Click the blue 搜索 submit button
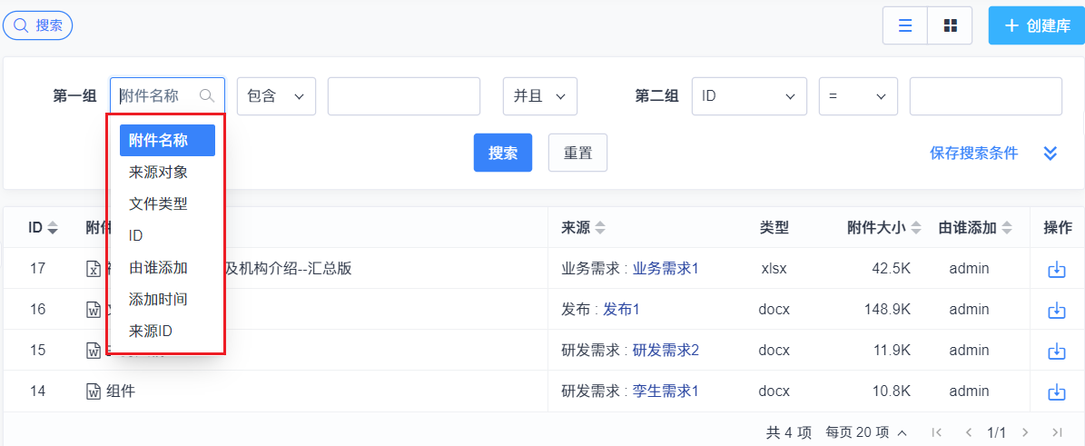 (x=503, y=153)
